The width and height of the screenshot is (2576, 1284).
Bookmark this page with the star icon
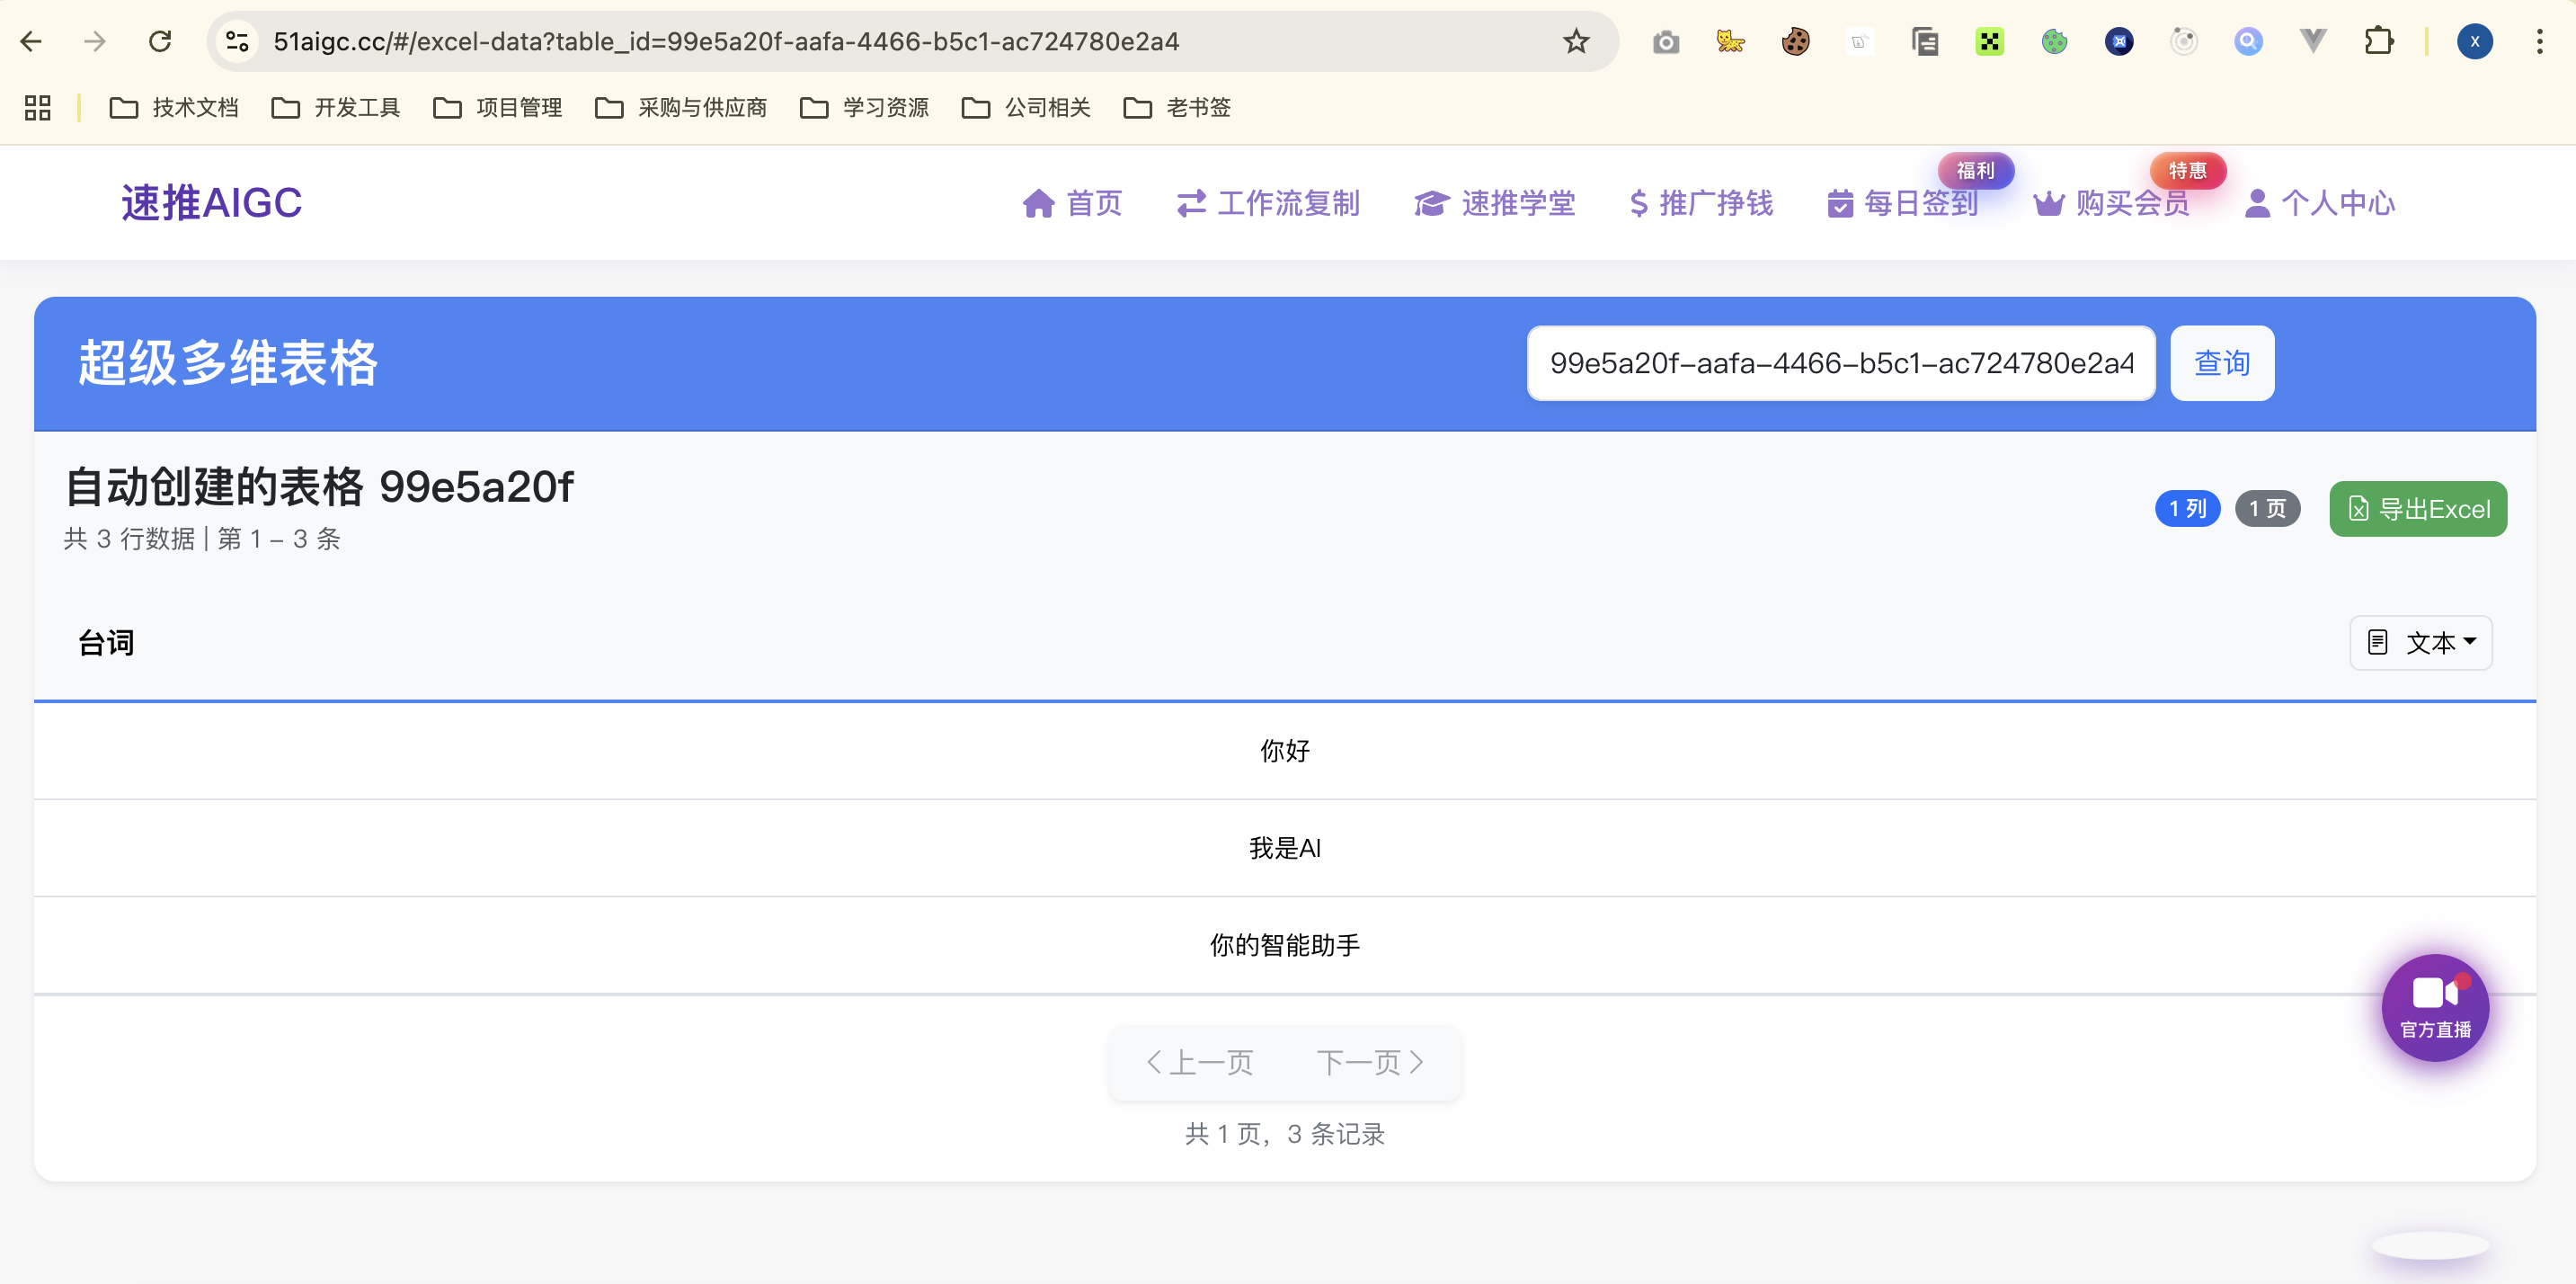[1576, 41]
